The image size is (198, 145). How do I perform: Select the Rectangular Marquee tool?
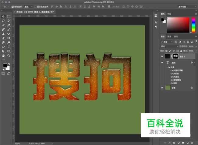(x=9, y=16)
